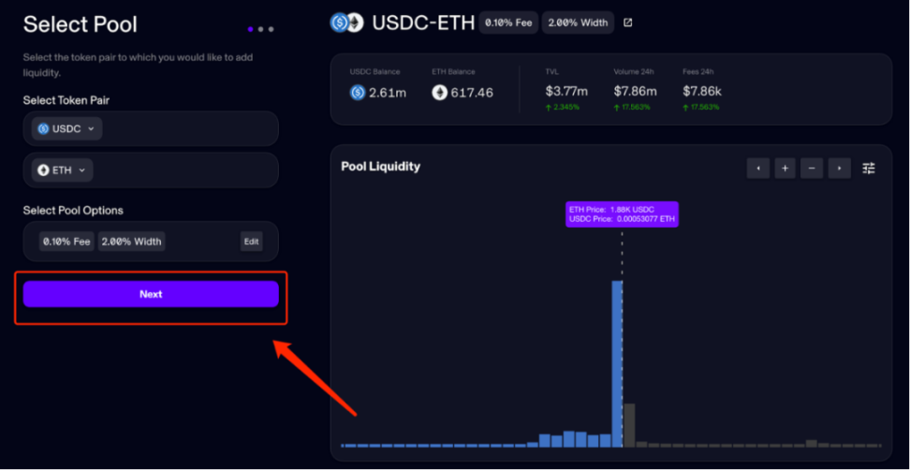
Task: Click the USDC-ETH paired token logo
Action: [x=346, y=22]
